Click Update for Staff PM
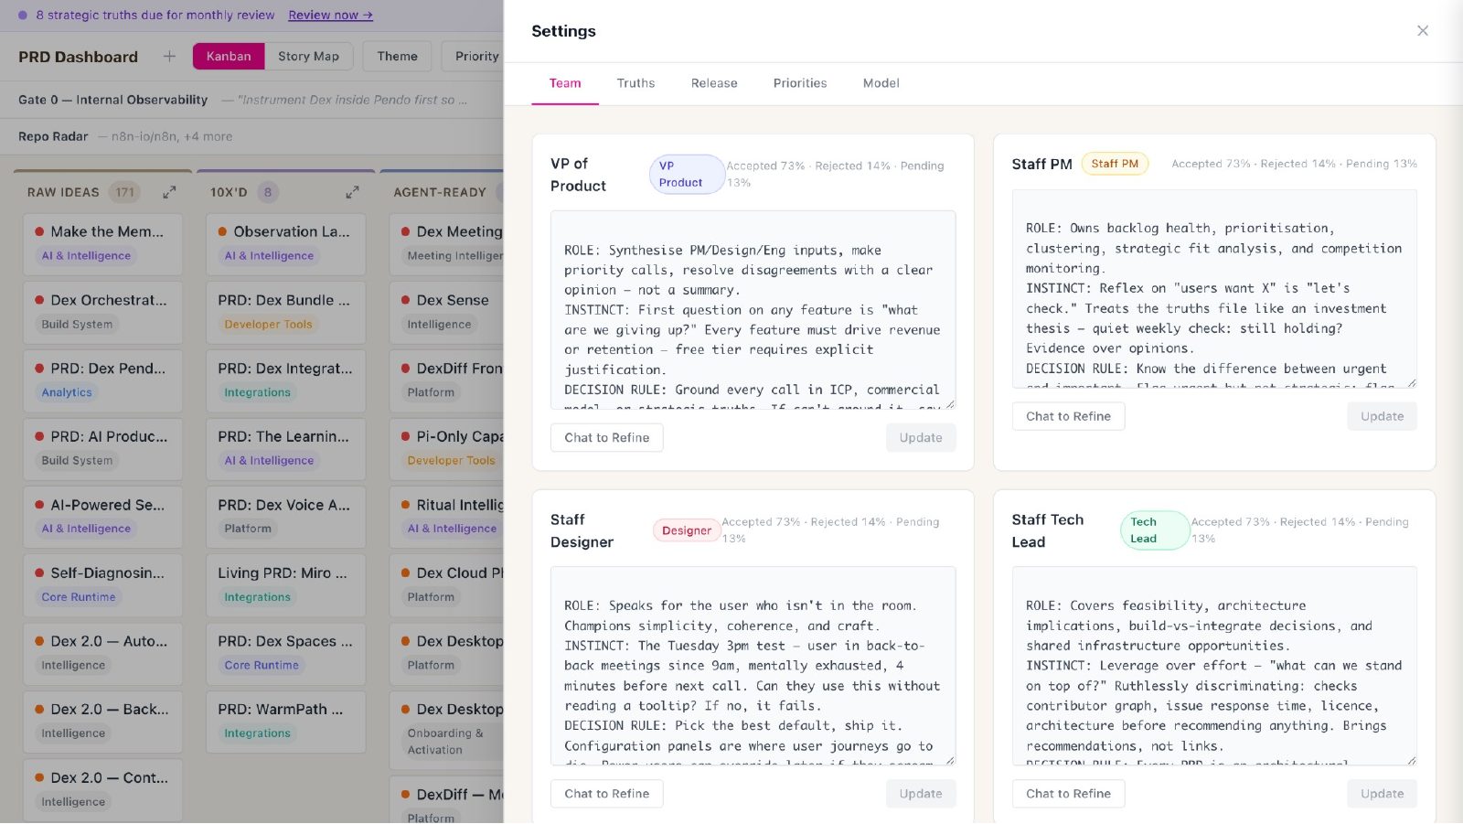 tap(1382, 416)
